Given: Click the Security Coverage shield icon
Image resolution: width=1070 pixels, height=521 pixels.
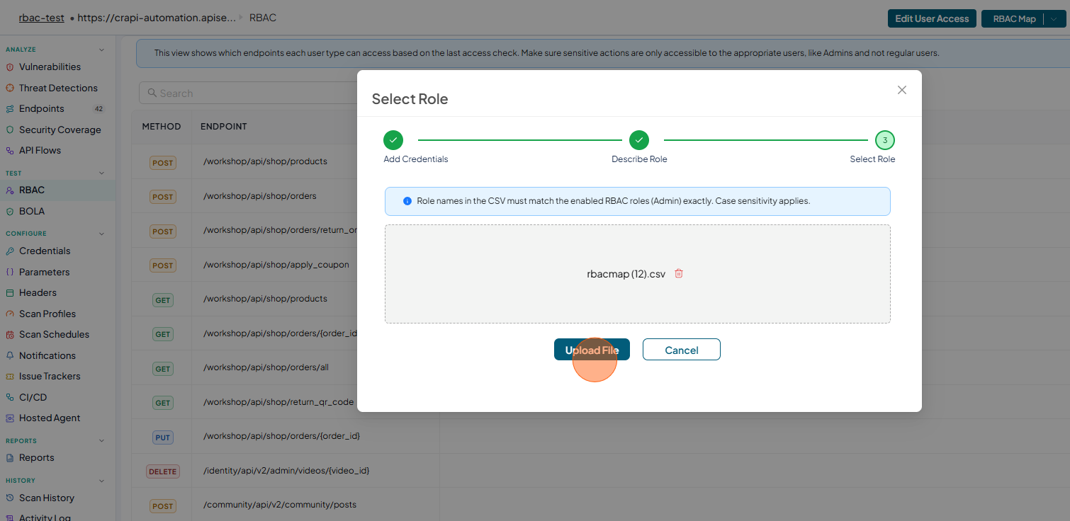Looking at the screenshot, I should coord(10,130).
